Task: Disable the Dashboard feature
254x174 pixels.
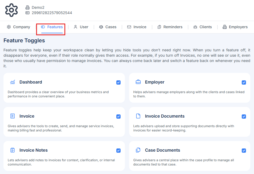Action: pos(118,82)
